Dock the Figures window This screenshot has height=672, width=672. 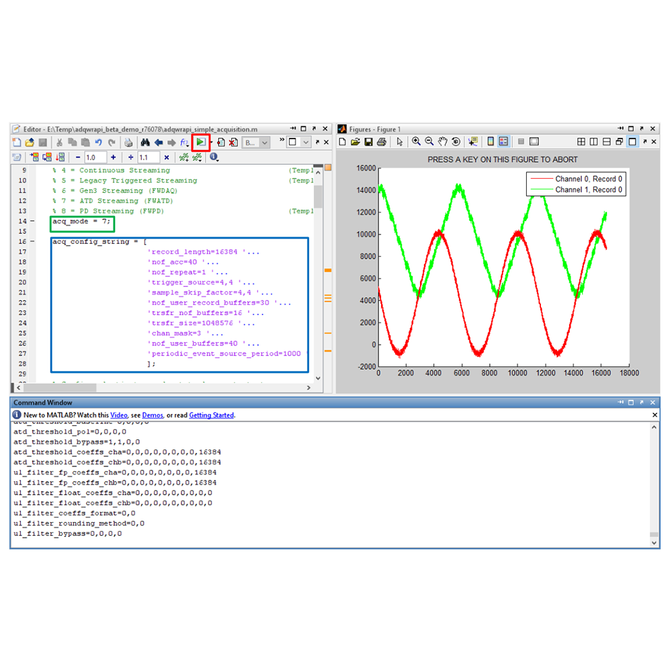pos(642,128)
